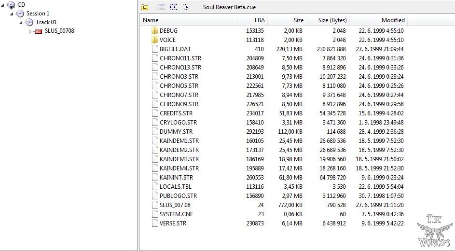Click the Soul Reaver Beta.cue title text

[229, 7]
